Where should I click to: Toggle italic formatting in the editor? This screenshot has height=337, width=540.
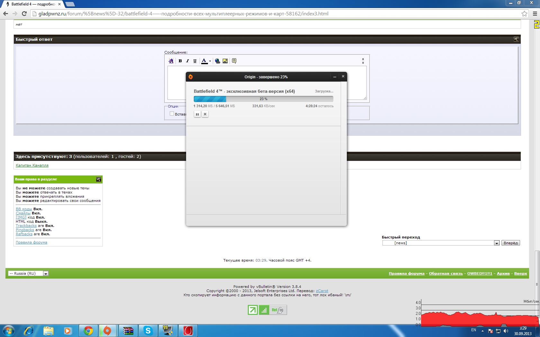coord(187,61)
